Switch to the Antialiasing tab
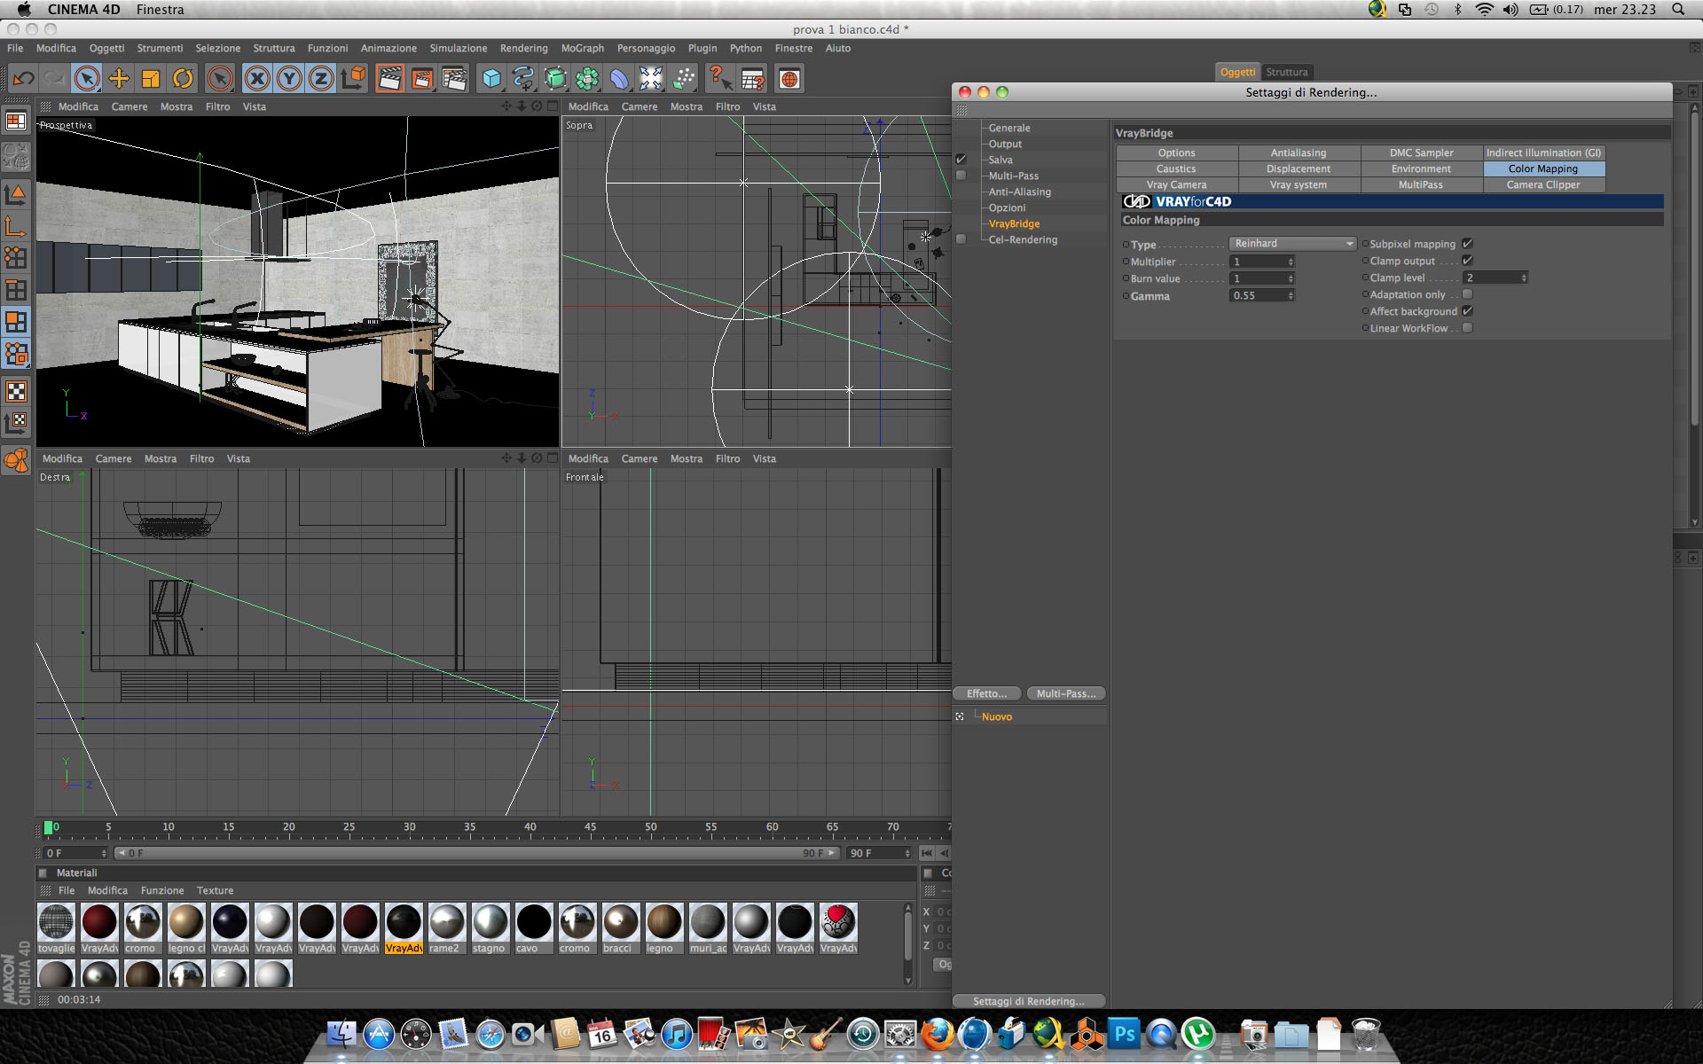This screenshot has width=1703, height=1064. 1298,153
